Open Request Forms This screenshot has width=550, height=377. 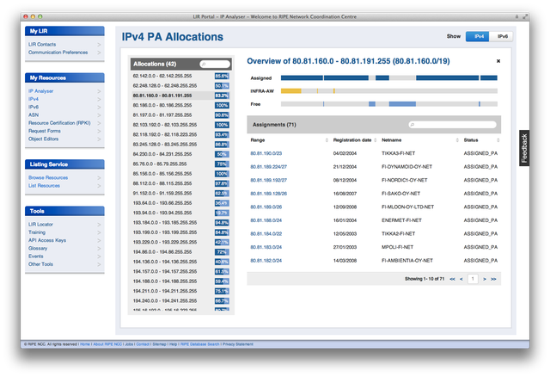tap(44, 131)
